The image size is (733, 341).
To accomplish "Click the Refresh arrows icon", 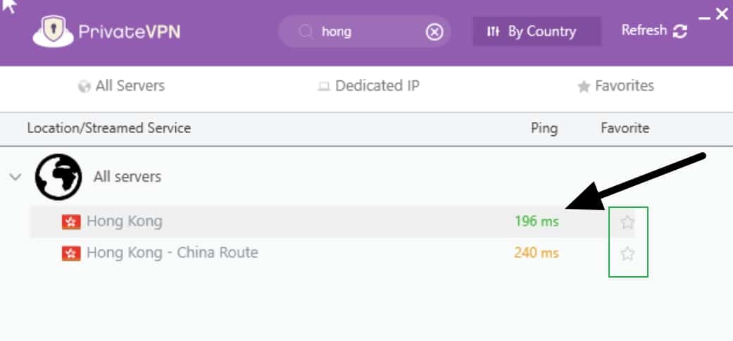I will [679, 31].
